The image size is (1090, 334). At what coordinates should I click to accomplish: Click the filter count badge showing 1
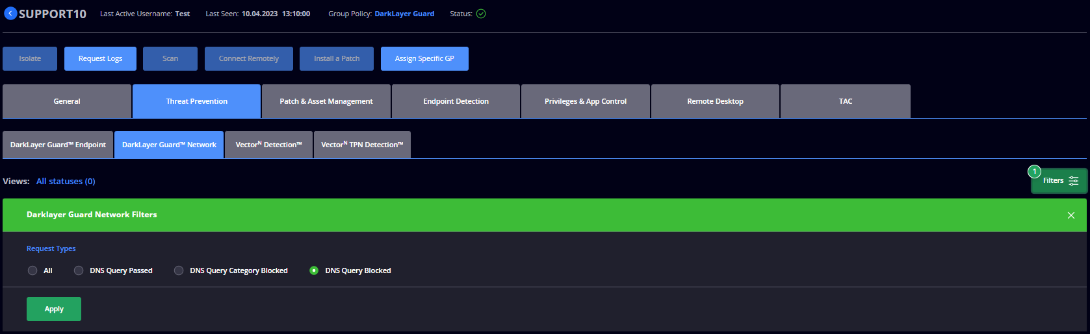click(x=1034, y=171)
